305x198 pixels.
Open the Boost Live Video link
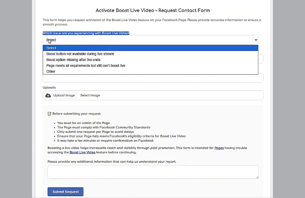click(x=82, y=152)
